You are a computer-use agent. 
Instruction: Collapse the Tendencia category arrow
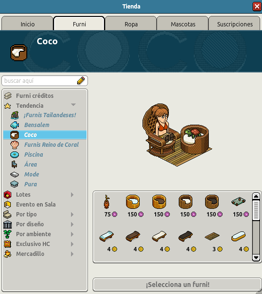pos(73,104)
